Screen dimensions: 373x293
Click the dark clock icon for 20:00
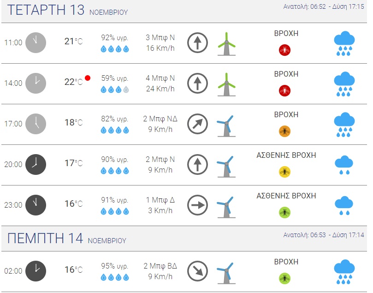(36, 164)
